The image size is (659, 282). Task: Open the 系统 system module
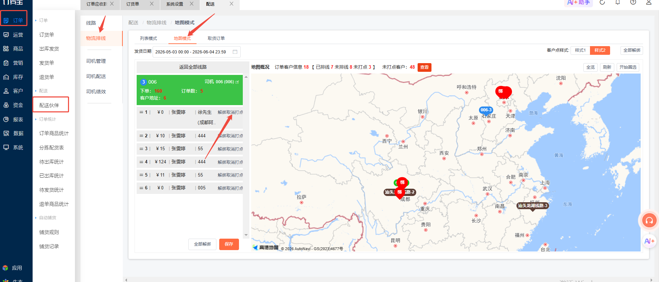tap(13, 147)
